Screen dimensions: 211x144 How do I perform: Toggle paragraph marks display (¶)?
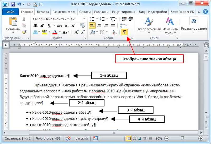(x=124, y=32)
